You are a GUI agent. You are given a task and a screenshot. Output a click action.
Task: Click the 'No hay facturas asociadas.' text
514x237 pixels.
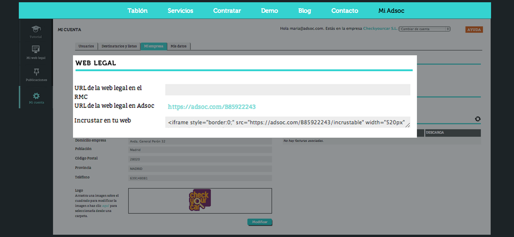[x=303, y=141]
